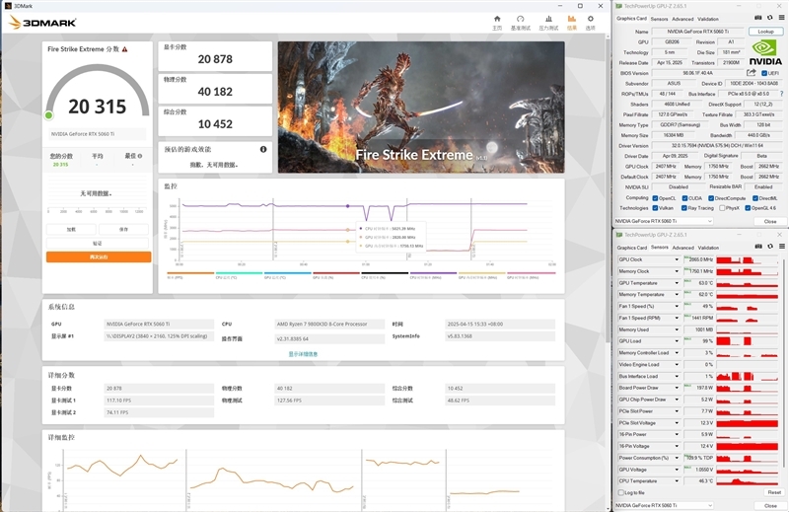Open the stress test (压力测试) section
Image resolution: width=789 pixels, height=512 pixels.
click(x=548, y=22)
